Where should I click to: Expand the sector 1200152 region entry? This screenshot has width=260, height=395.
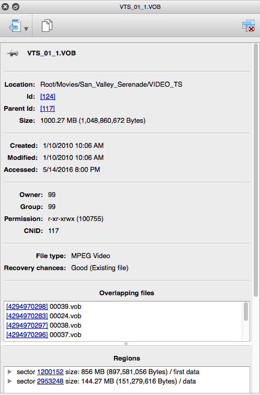tap(9, 372)
